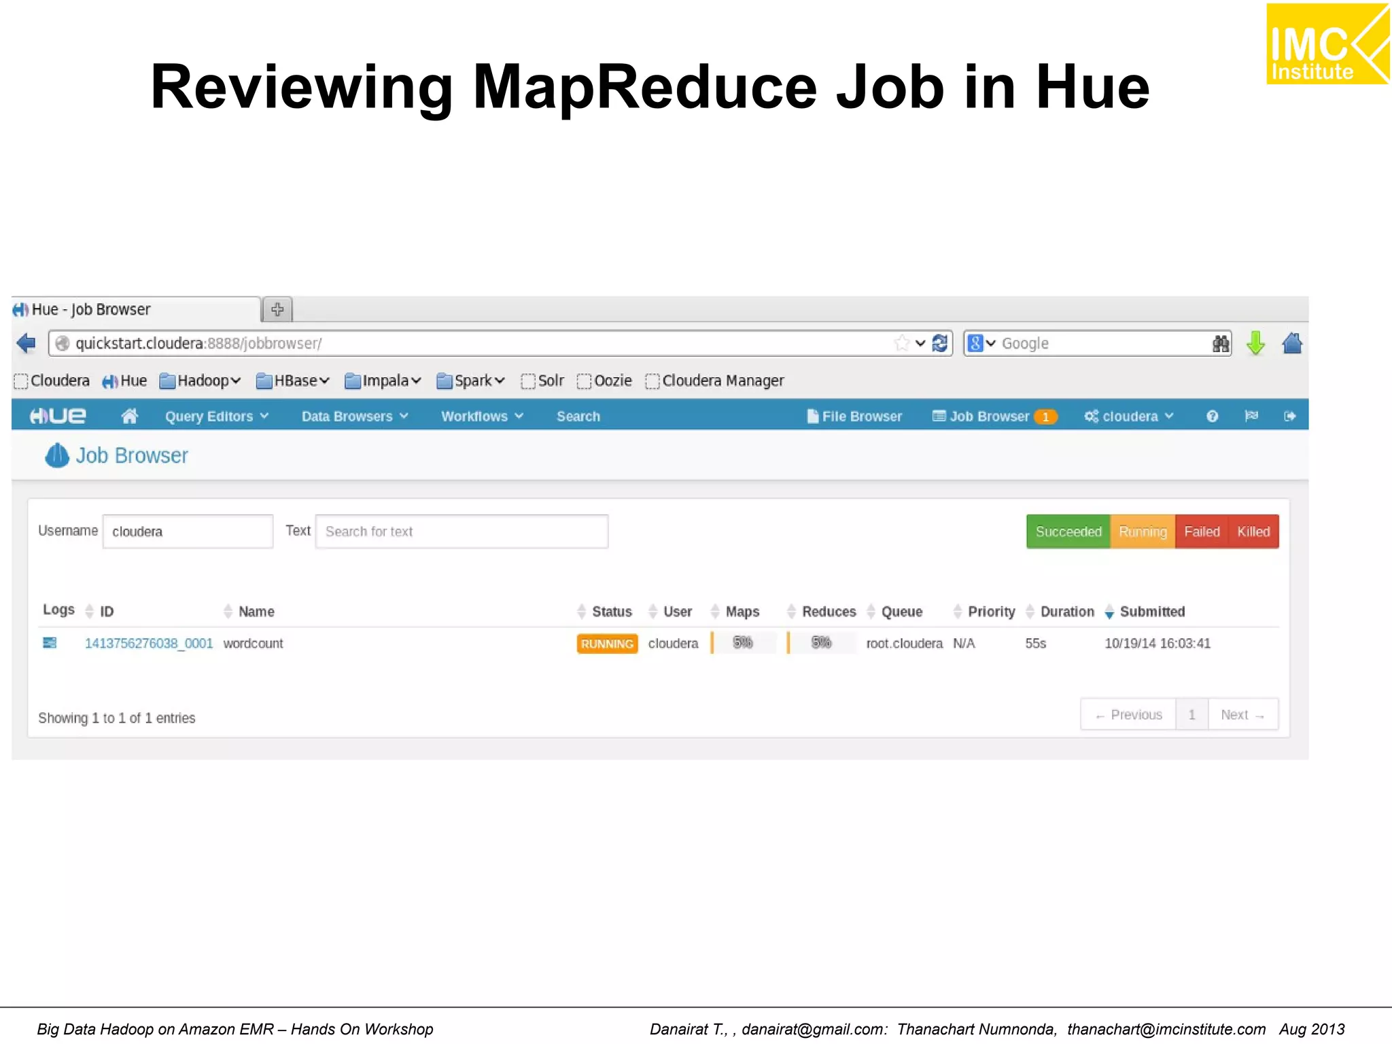Open the Data Browsers dropdown
Screen dimensions: 1392x1044
(x=355, y=416)
